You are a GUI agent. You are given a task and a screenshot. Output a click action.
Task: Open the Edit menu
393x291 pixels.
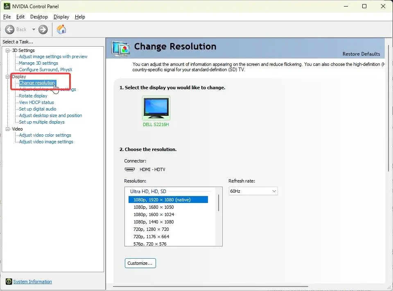tap(20, 17)
